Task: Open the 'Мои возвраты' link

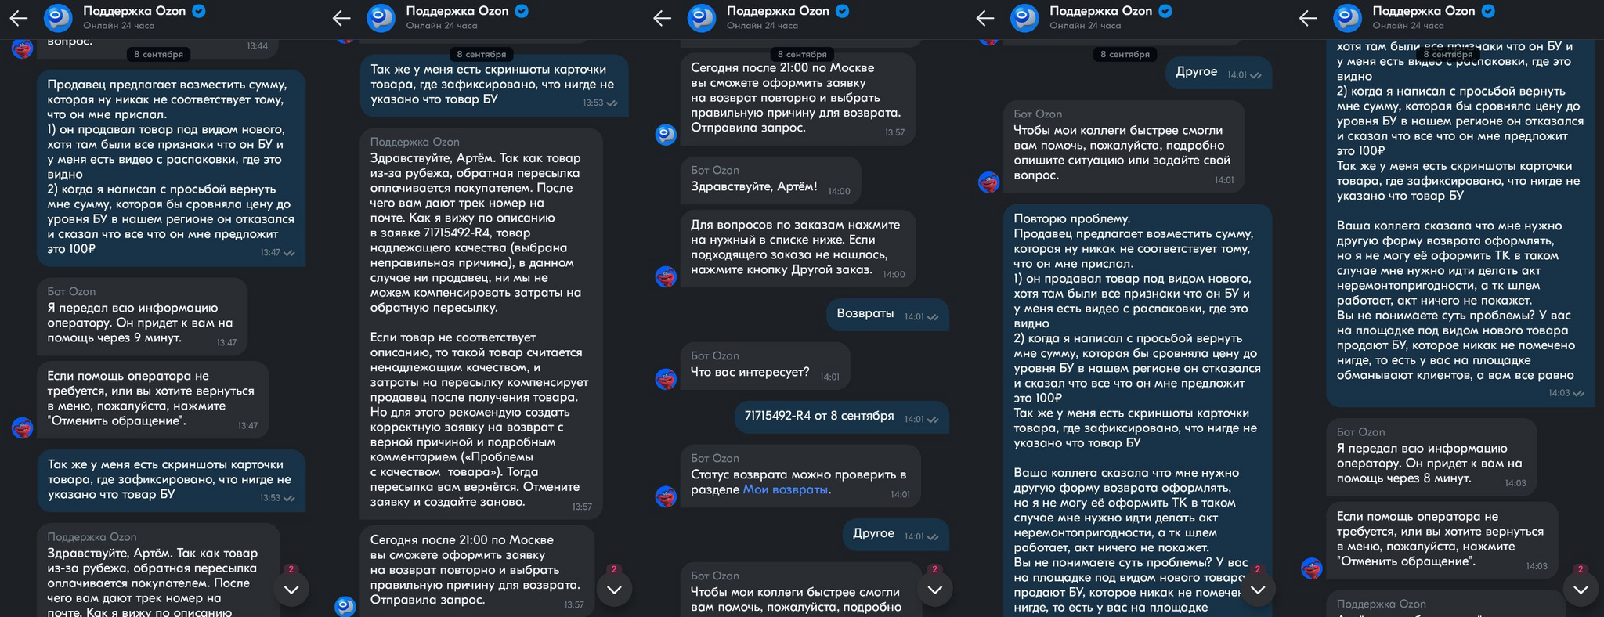Action: [x=785, y=489]
